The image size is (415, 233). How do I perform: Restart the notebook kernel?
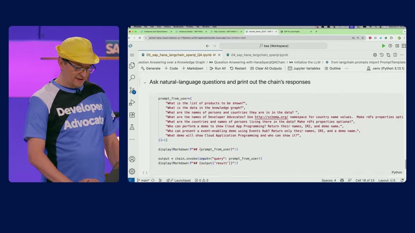[x=238, y=68]
